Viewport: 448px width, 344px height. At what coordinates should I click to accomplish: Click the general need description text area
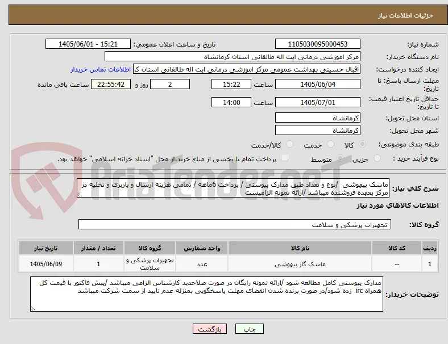click(x=233, y=188)
